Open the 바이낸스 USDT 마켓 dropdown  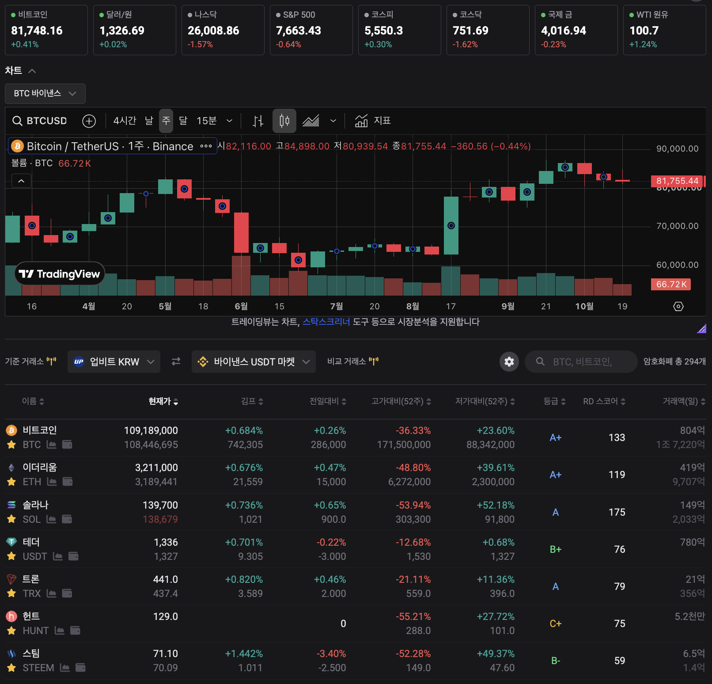point(254,362)
